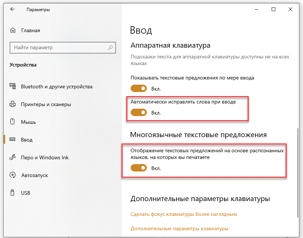The image size is (303, 238).
Task: Toggle text suggestions while typing switch
Action: tap(139, 88)
